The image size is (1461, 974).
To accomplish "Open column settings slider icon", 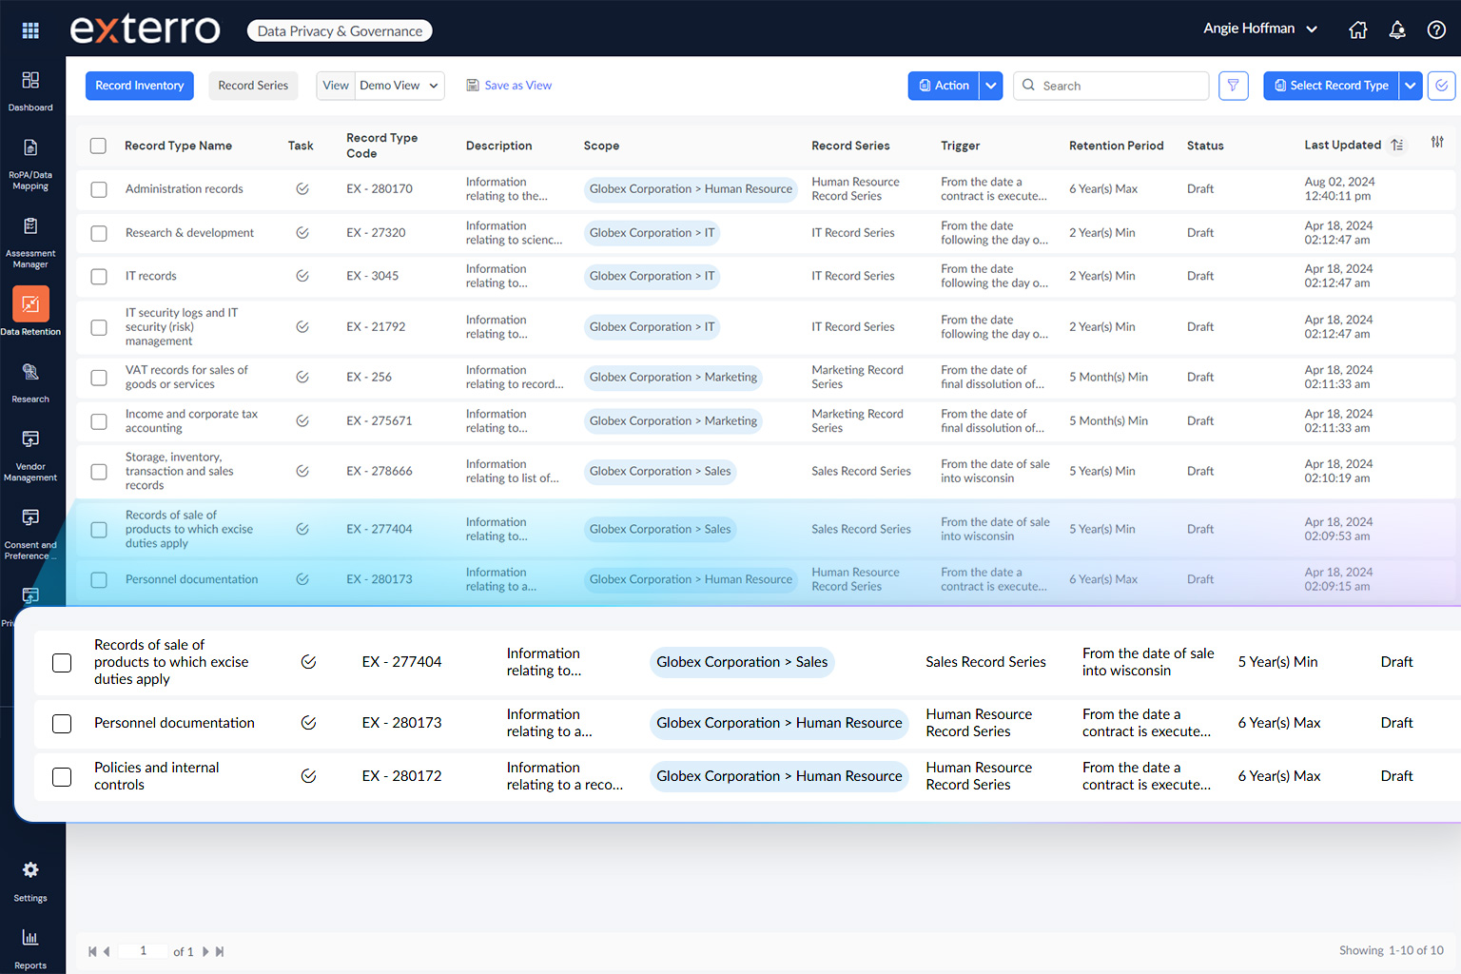I will 1437,143.
